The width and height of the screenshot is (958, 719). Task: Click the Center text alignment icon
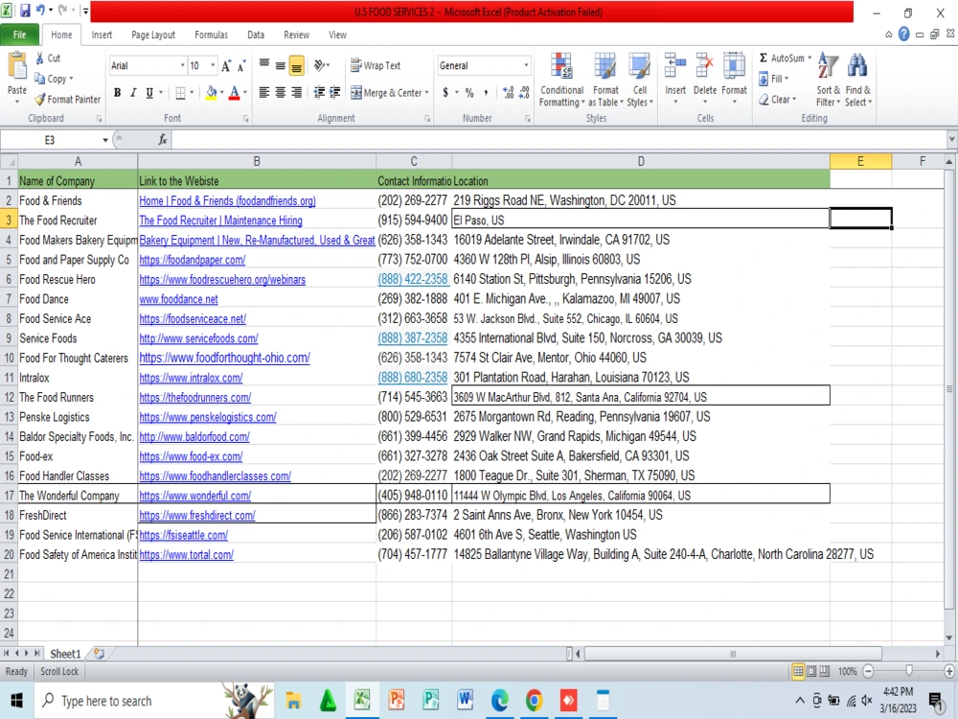click(281, 92)
